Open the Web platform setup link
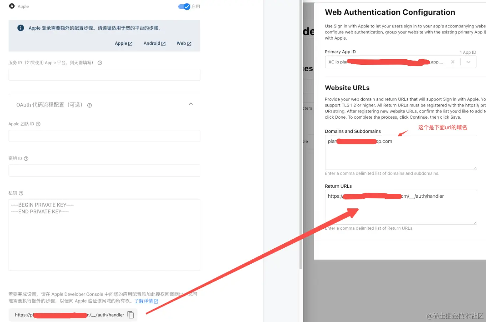The height and width of the screenshot is (322, 486). pos(184,43)
